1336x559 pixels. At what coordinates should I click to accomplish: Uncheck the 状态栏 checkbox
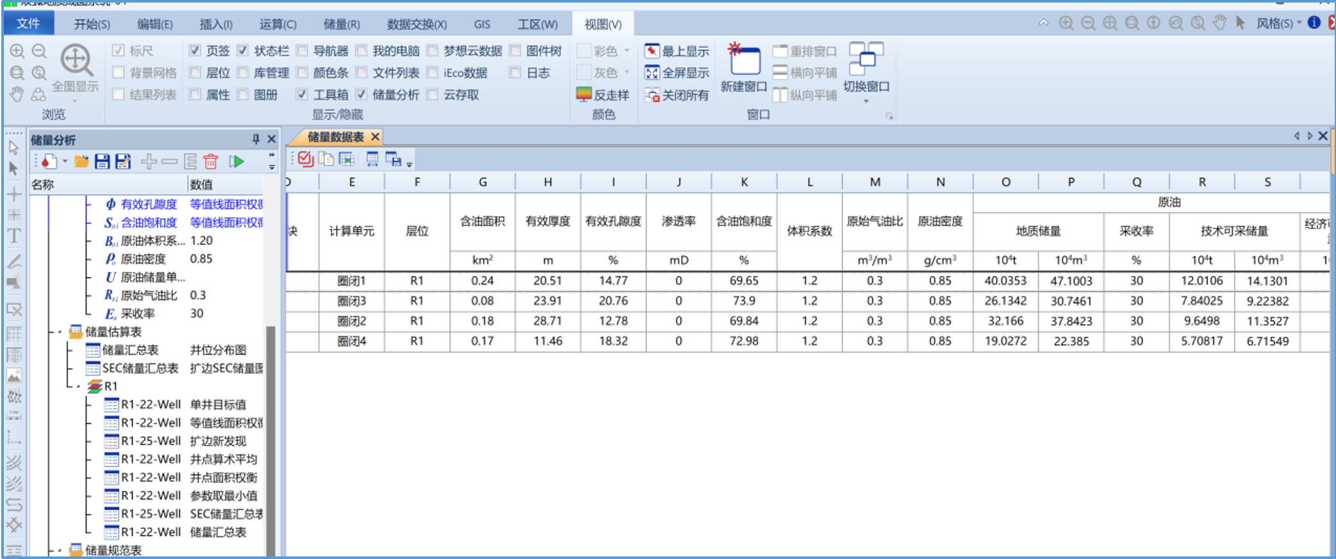pos(243,51)
